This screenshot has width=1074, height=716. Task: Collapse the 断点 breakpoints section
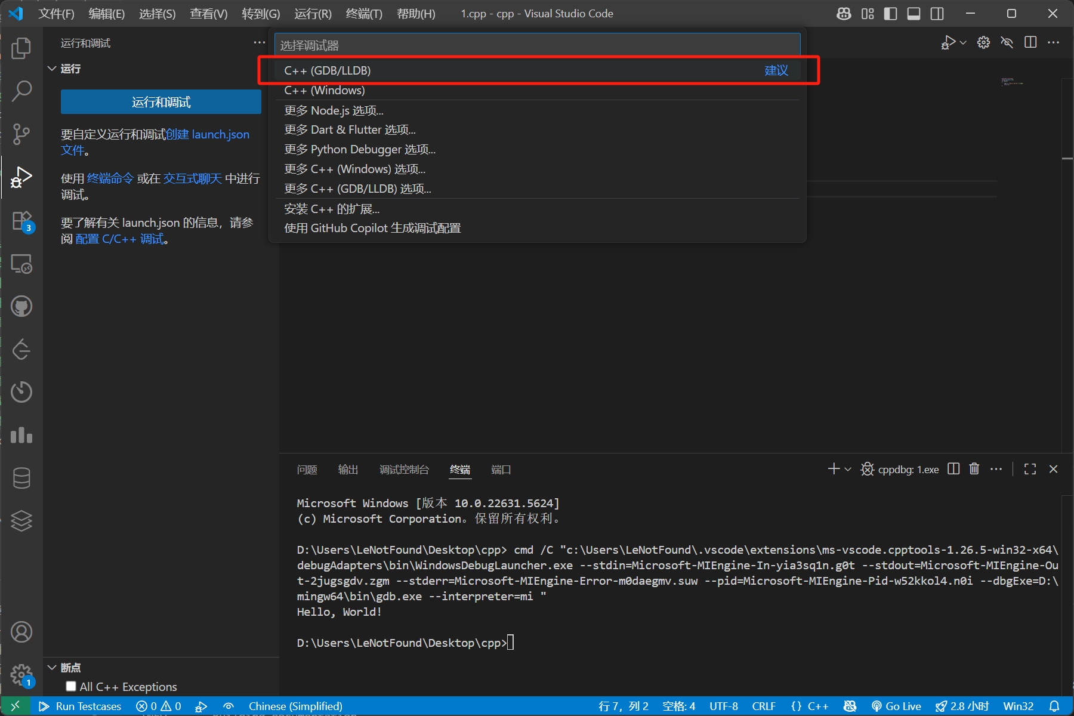[x=52, y=667]
